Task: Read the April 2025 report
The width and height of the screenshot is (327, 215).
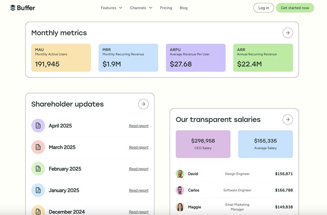Action: [x=139, y=126]
